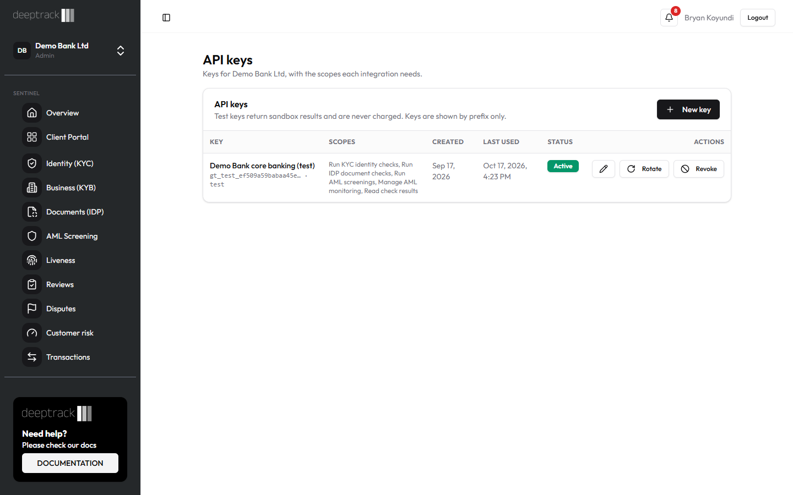Click the Identity (KYC) shield-check icon

pos(32,163)
